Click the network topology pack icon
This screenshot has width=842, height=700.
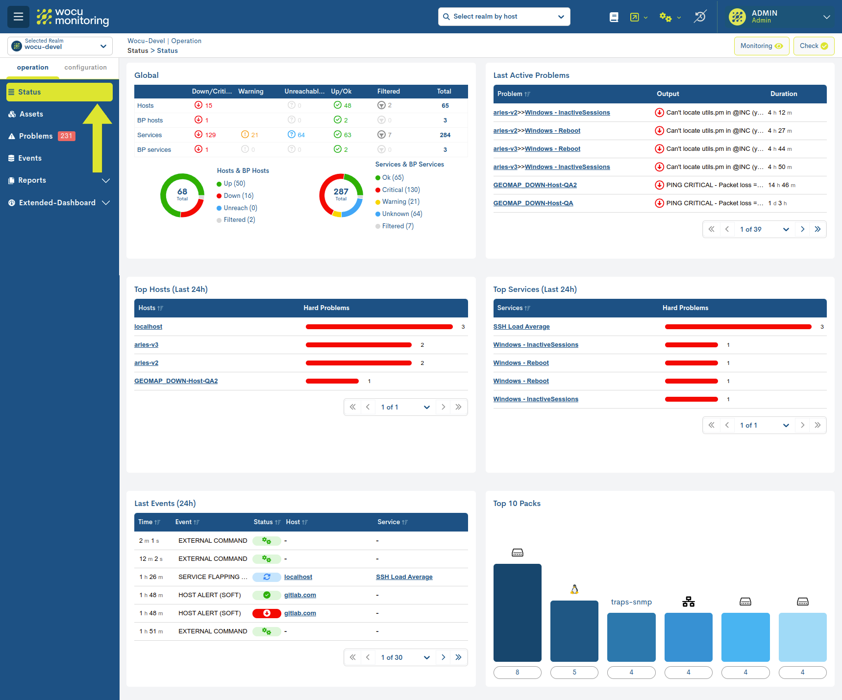pos(689,602)
